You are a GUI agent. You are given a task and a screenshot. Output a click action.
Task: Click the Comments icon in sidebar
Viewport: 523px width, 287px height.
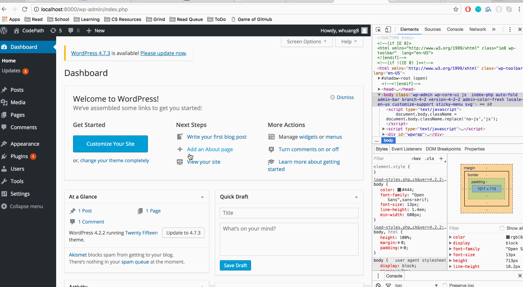click(x=4, y=127)
